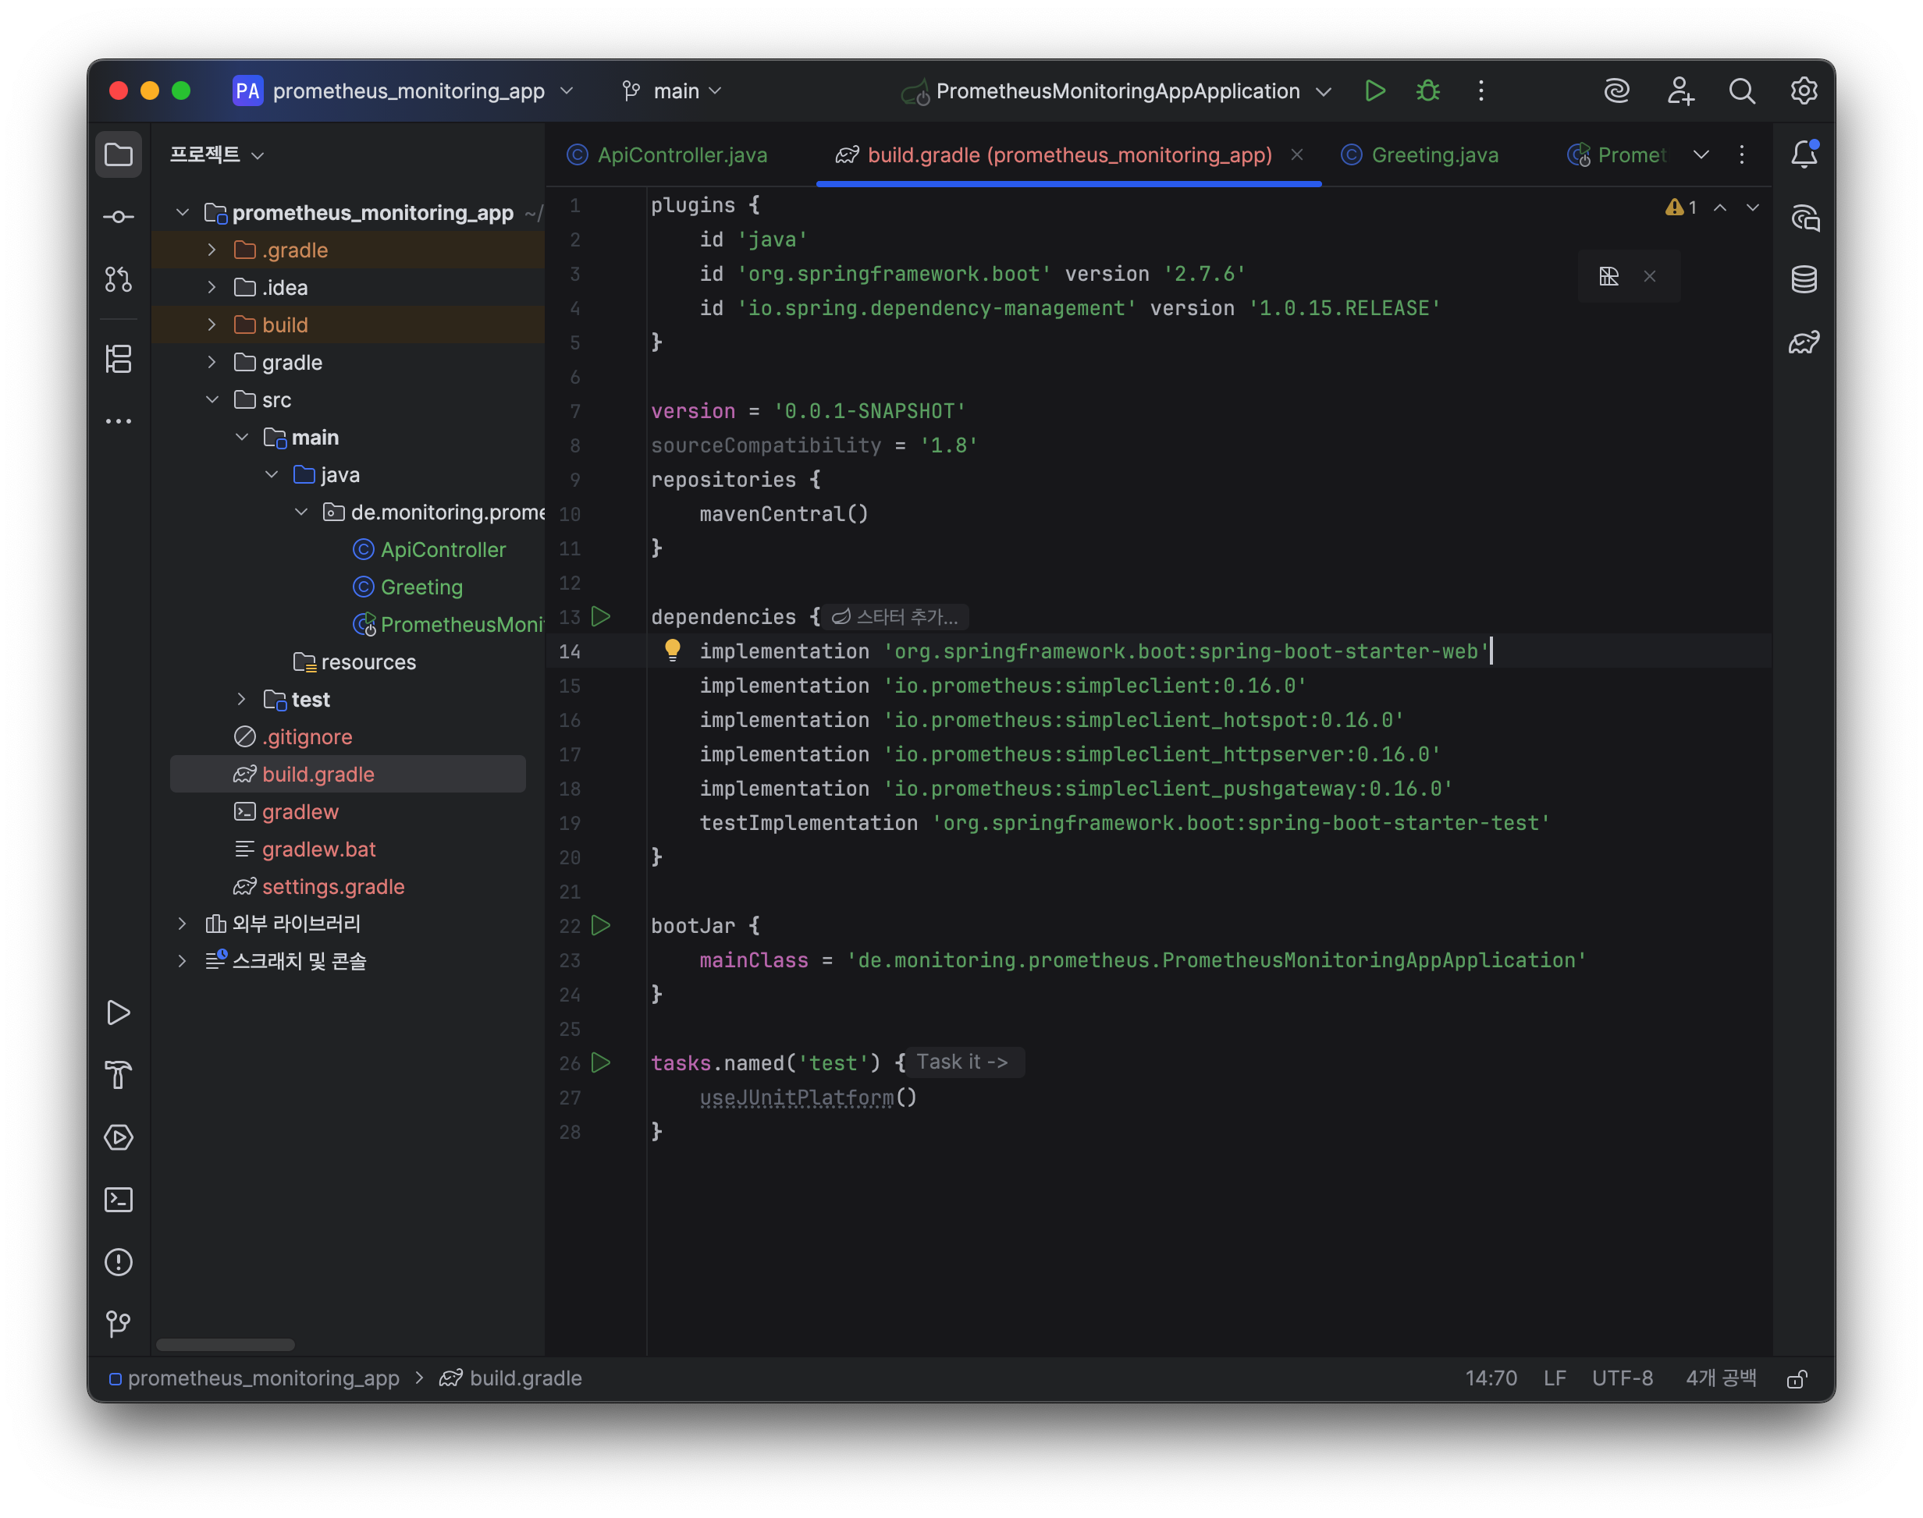Open the Structure tool window icon
1923x1518 pixels.
click(119, 359)
